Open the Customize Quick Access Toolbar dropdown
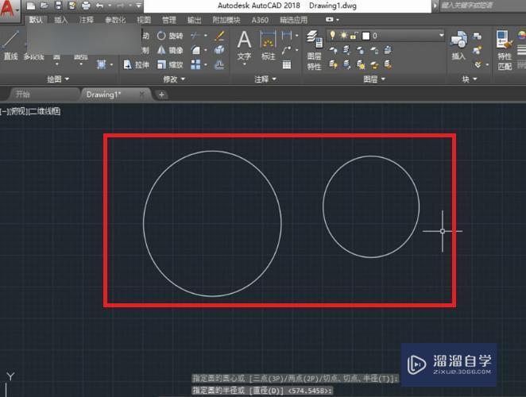 pos(138,6)
